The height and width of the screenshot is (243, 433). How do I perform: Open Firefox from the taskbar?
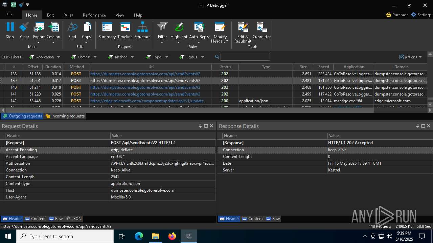coord(172,236)
